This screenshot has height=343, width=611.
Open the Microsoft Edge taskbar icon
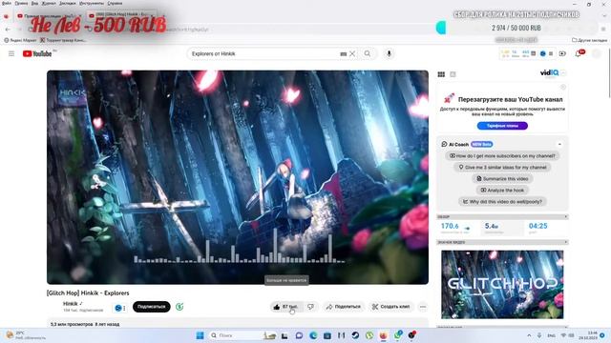point(313,335)
